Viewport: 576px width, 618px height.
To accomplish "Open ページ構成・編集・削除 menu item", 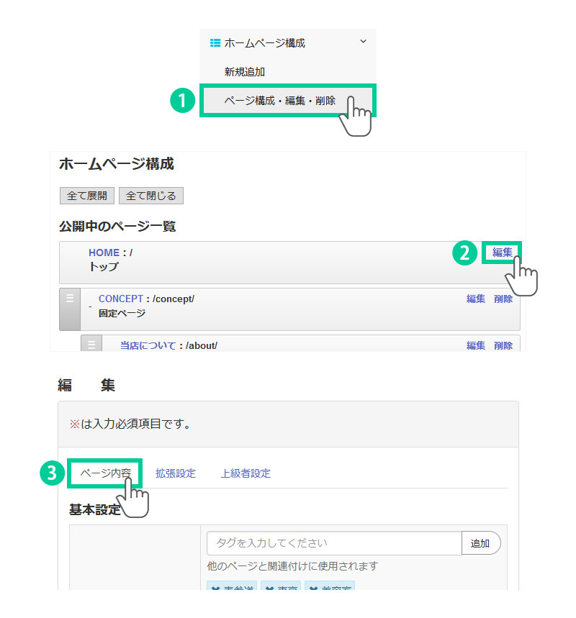I will [279, 101].
